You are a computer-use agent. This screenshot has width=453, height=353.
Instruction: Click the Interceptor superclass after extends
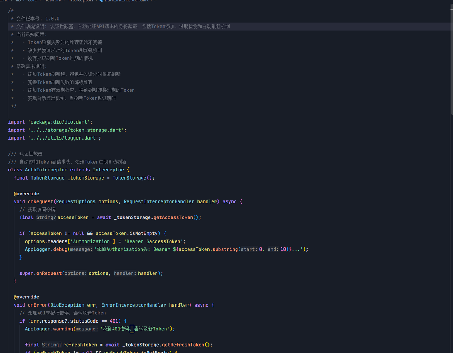[x=108, y=170]
